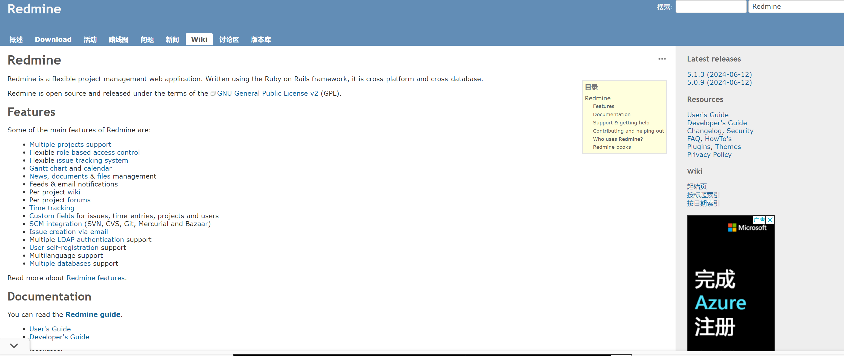Open the Redmine project selector dropdown
844x356 pixels.
coord(796,7)
